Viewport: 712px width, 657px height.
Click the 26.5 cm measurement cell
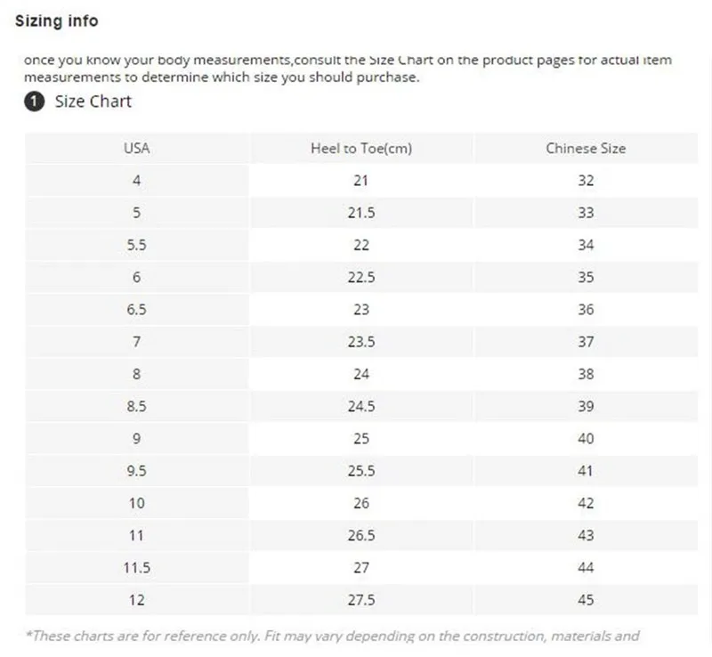click(x=361, y=536)
